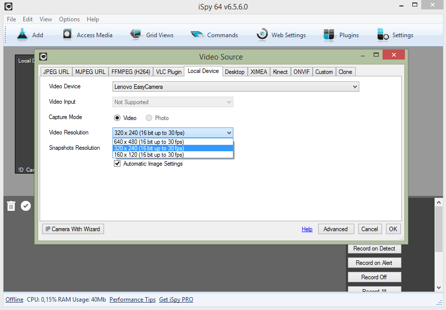The height and width of the screenshot is (310, 446).
Task: Open the Performance Tips link
Action: [132, 300]
